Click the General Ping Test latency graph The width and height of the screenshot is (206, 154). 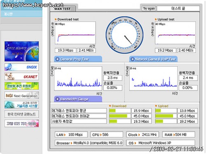coord(78,78)
